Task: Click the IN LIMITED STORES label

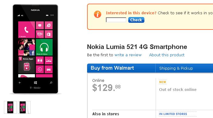Action: [173, 114]
